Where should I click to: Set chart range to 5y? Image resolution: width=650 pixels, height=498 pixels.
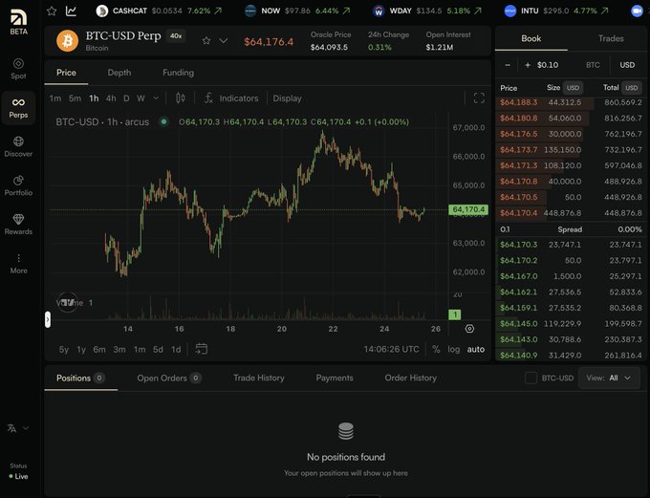[x=64, y=349]
